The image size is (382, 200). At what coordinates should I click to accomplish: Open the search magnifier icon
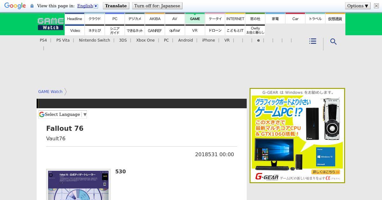[333, 42]
